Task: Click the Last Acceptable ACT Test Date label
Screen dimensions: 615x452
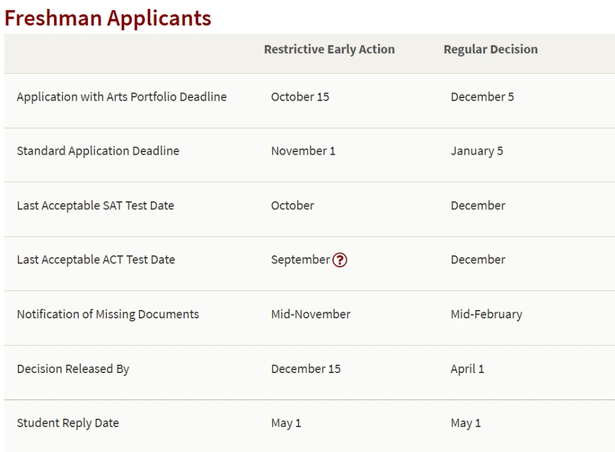Action: pos(95,260)
